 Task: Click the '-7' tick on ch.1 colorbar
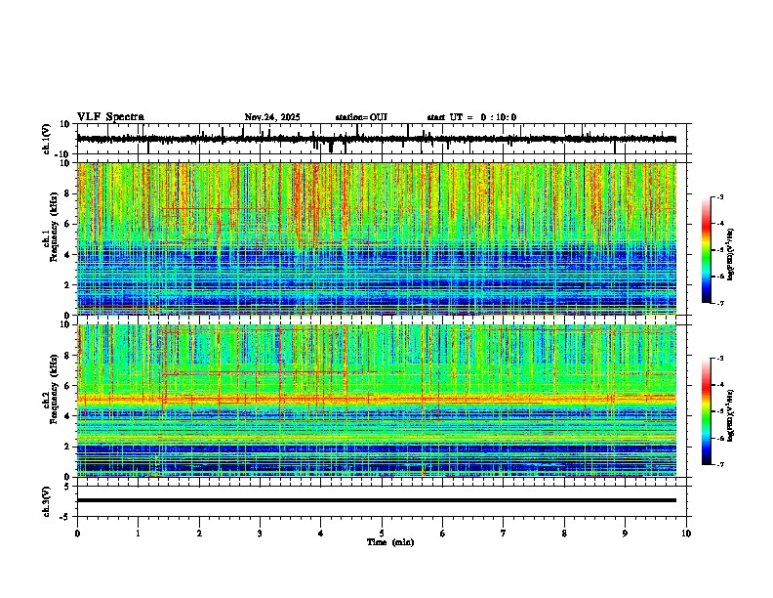pyautogui.click(x=720, y=303)
